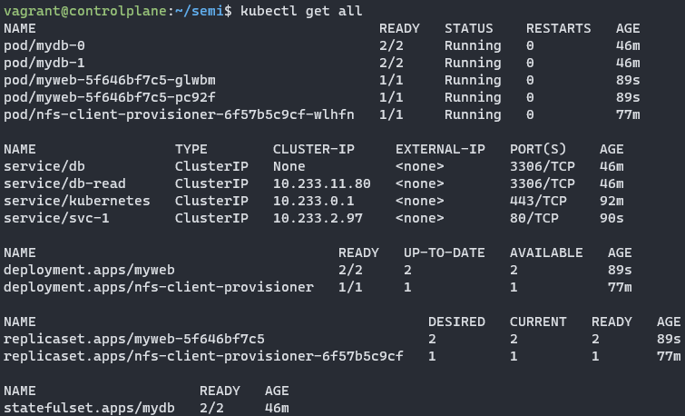685x416 pixels.
Task: Click 'statefulset.apps/mydb'
Action: (89, 409)
